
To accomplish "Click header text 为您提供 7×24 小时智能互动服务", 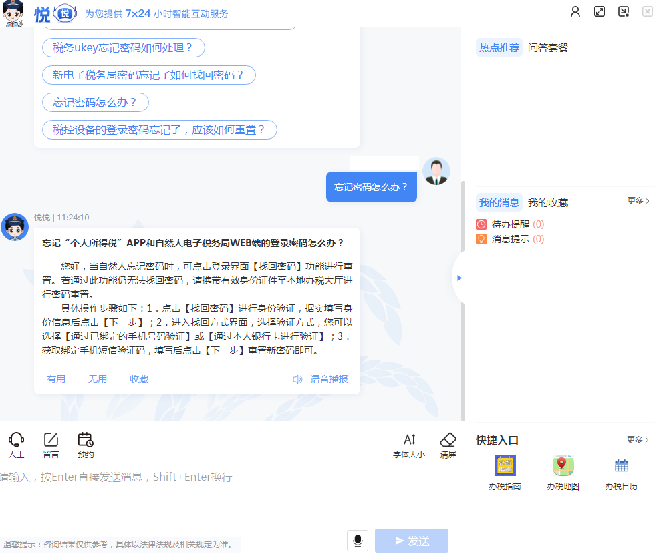I will [x=156, y=14].
